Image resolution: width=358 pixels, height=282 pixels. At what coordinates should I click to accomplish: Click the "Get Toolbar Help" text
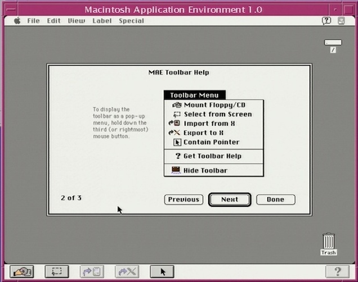212,156
